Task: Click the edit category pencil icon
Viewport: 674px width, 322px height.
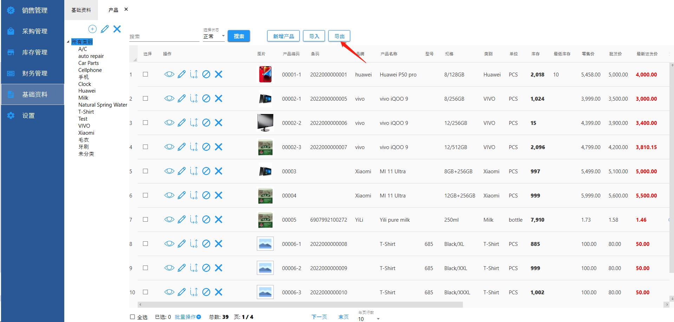Action: point(105,29)
